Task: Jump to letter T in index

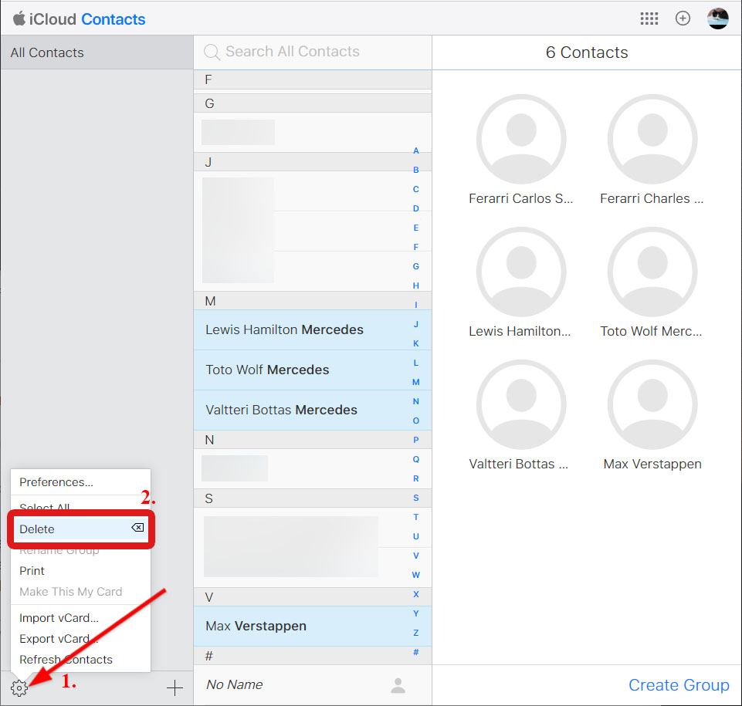Action: (x=416, y=517)
